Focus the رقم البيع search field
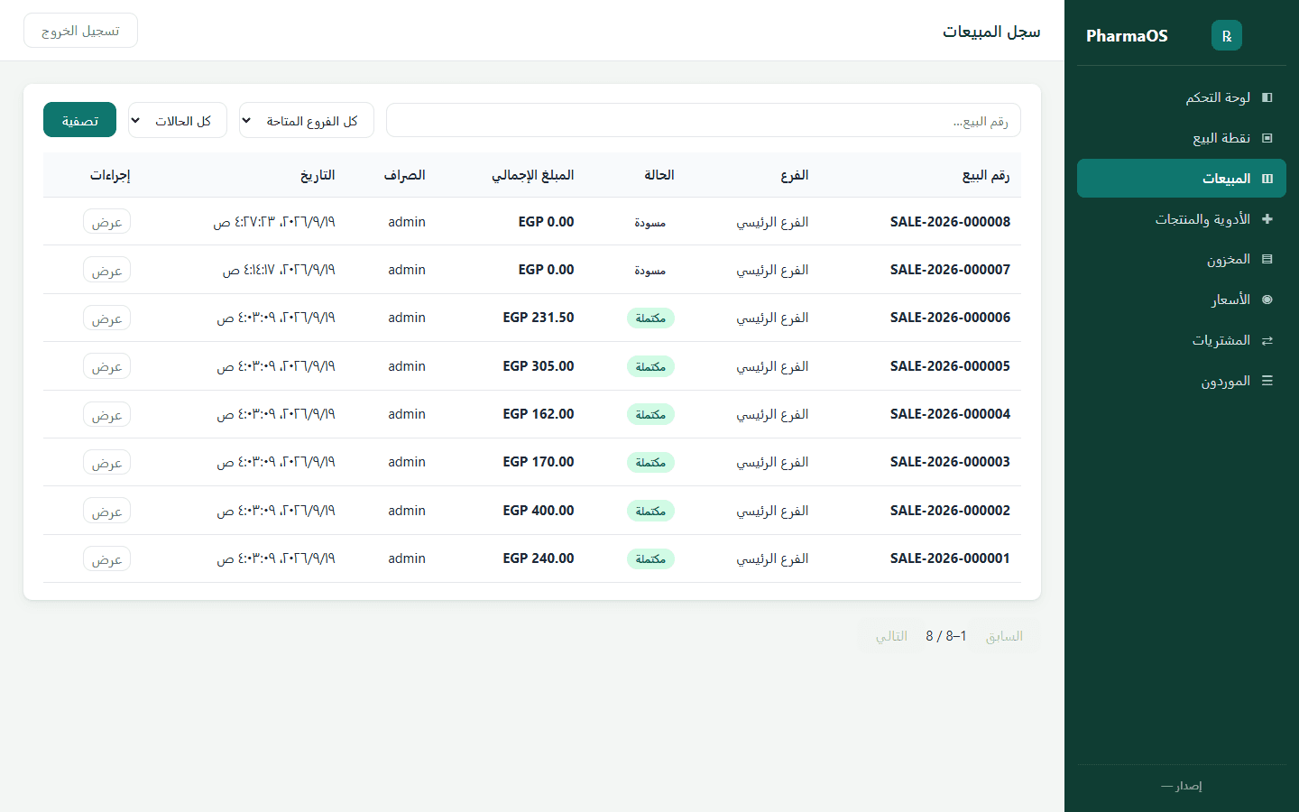The height and width of the screenshot is (812, 1299). [x=704, y=121]
